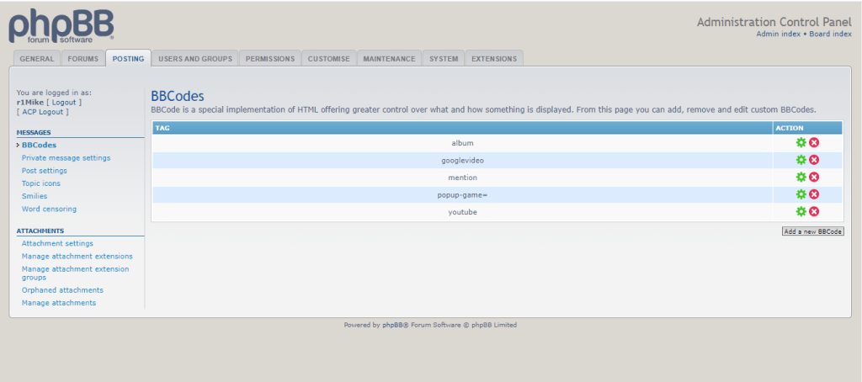Viewport: 862px width, 382px height.
Task: Click the youtube tag text
Action: tap(462, 211)
